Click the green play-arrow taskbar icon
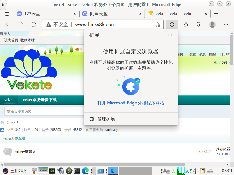The image size is (234, 175). click(69, 171)
